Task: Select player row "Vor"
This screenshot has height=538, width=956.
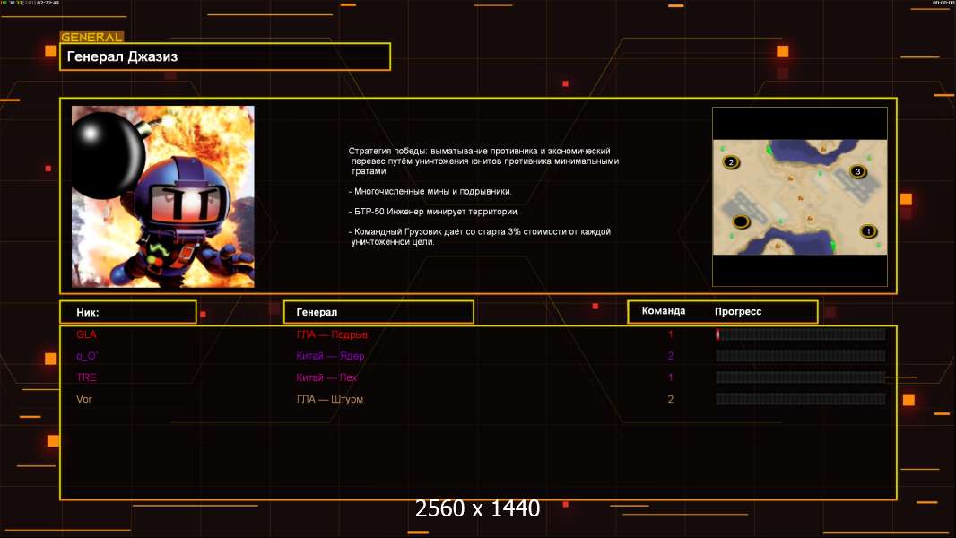Action: (x=478, y=399)
